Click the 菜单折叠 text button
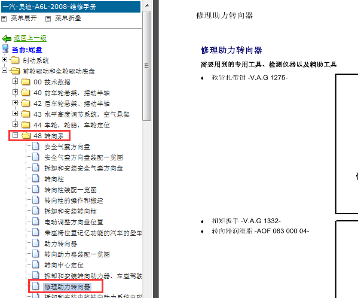Image resolution: width=358 pixels, height=298 pixels. 68,19
